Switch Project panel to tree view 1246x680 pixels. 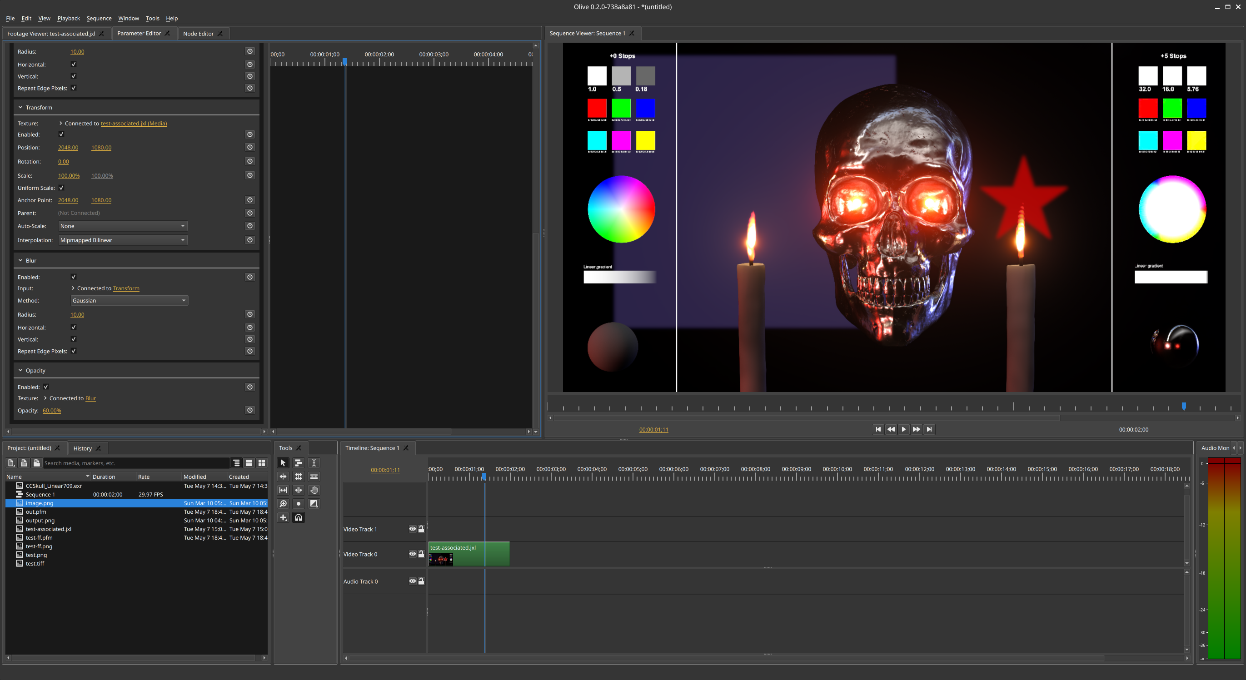click(x=237, y=463)
